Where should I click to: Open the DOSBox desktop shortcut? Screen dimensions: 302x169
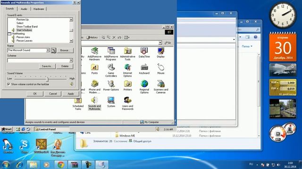click(x=41, y=146)
